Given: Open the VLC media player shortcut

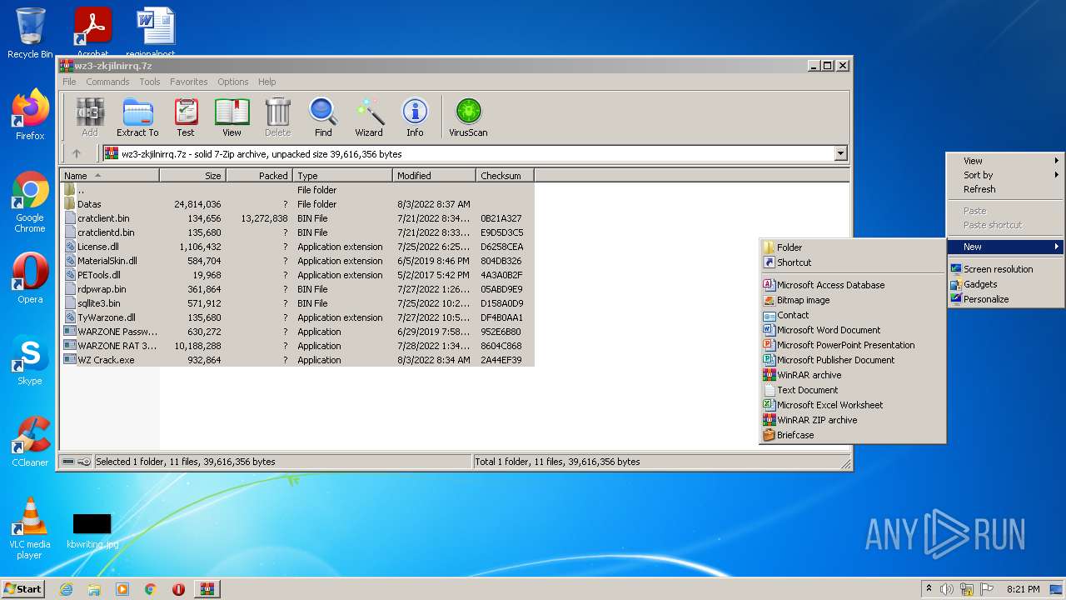Looking at the screenshot, I should point(30,528).
